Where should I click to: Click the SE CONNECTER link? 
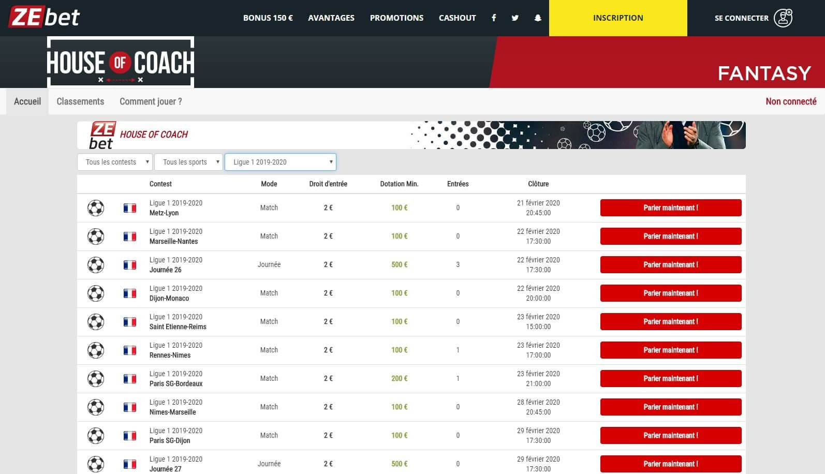point(742,18)
